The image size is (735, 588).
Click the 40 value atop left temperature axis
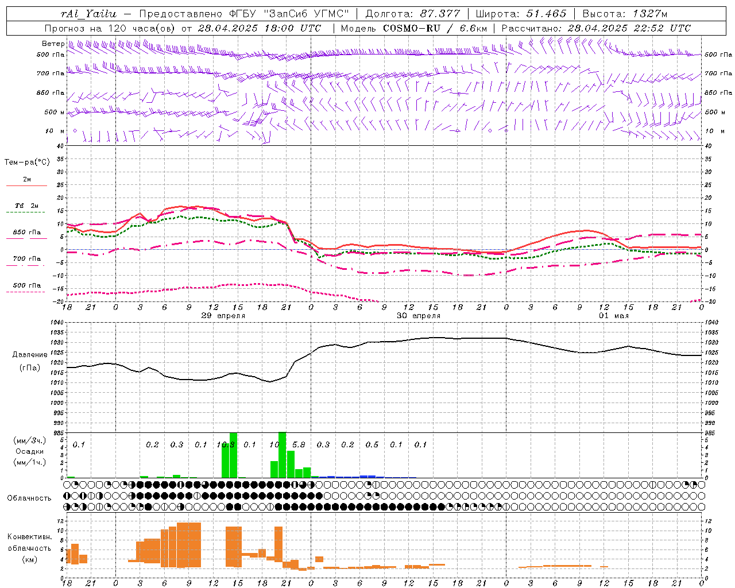point(60,146)
